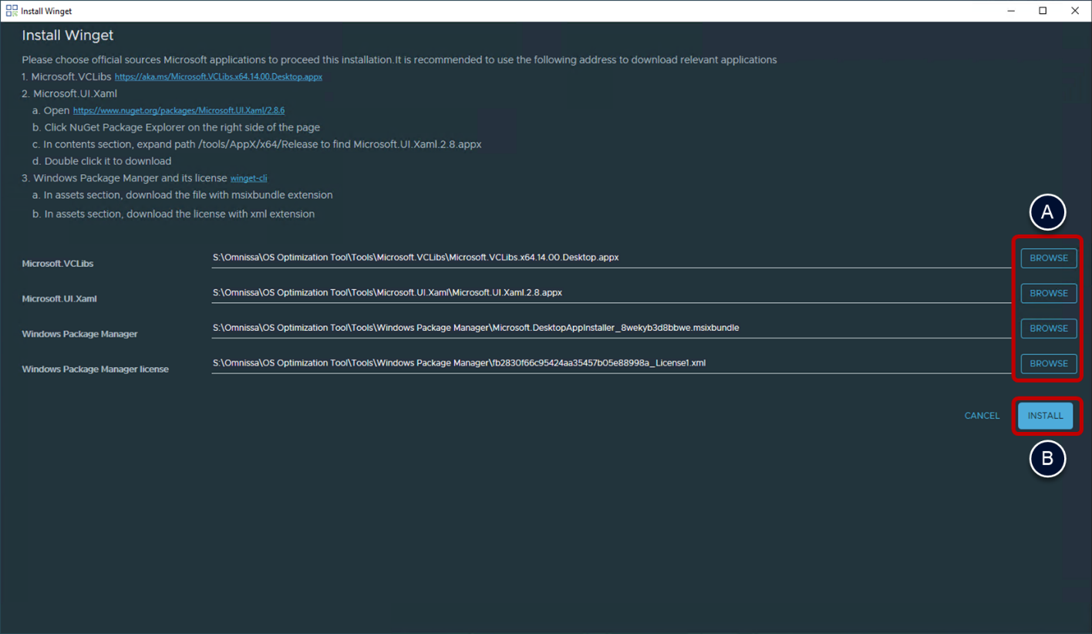Click the Microsoft.VCLibs path text field
Viewport: 1092px width, 634px height.
[x=609, y=258]
